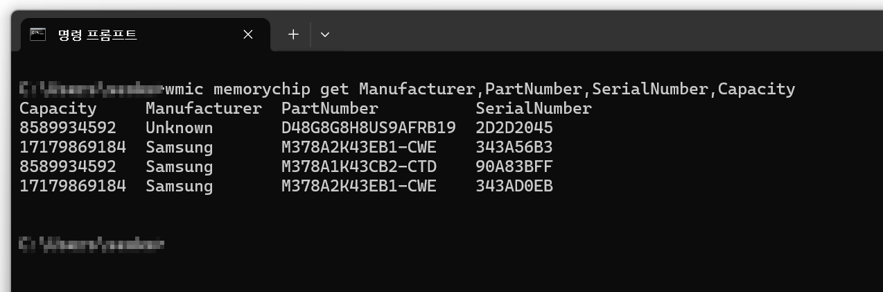Click the Manufacturer column header text
This screenshot has width=883, height=292.
(x=204, y=109)
